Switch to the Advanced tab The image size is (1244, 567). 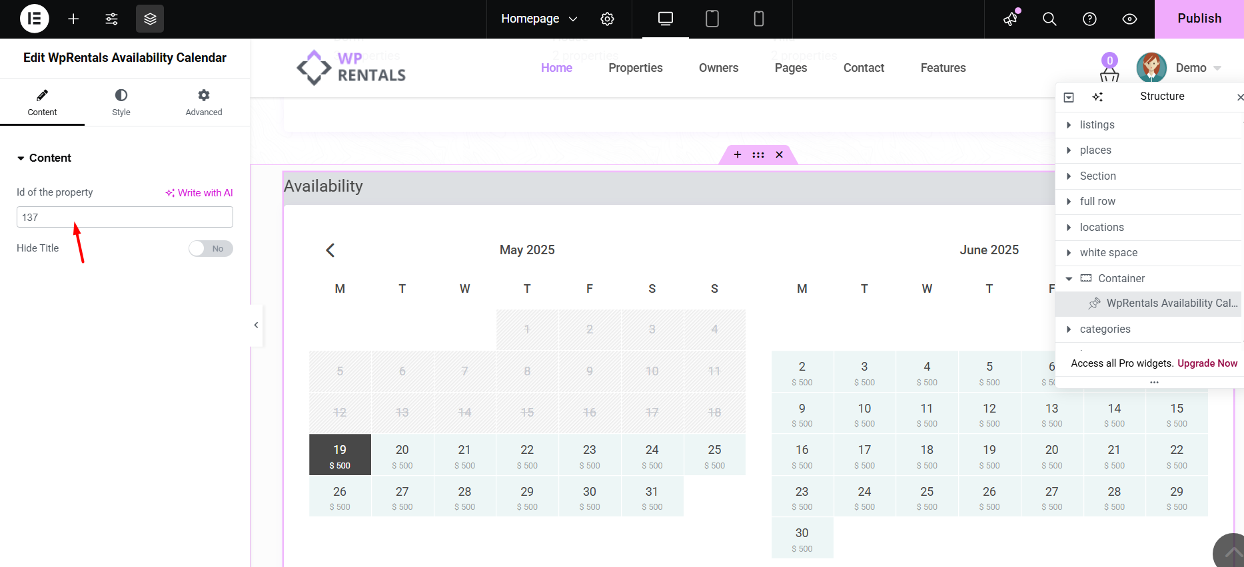click(203, 102)
